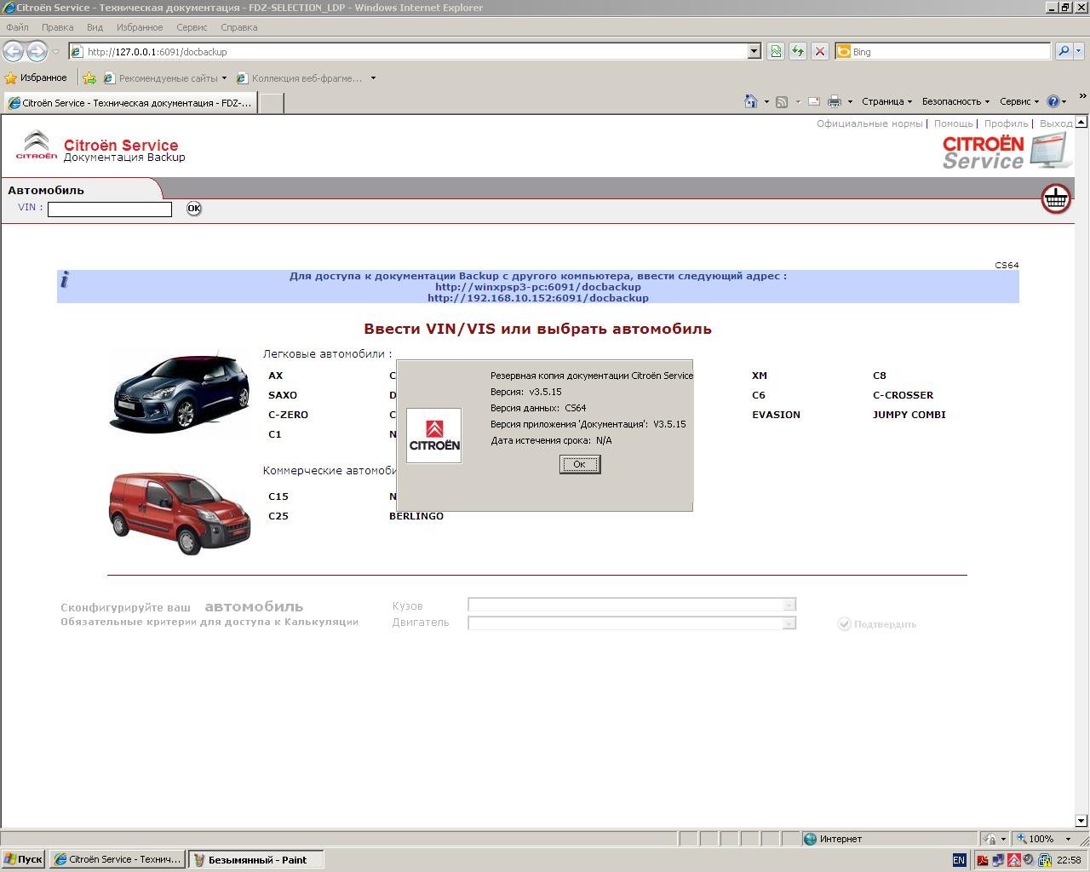The width and height of the screenshot is (1090, 872).
Task: Click the Профиль link
Action: click(1006, 123)
